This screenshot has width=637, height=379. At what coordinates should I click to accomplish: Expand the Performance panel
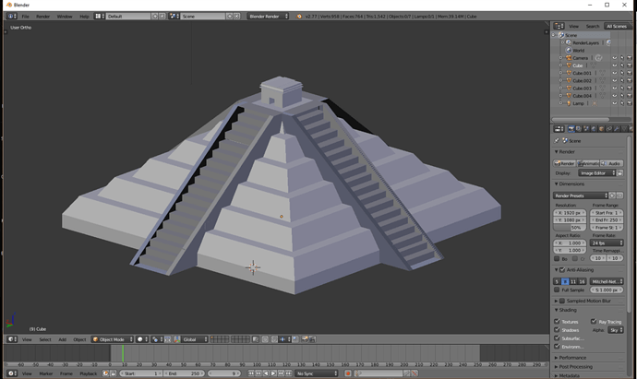tap(572, 358)
